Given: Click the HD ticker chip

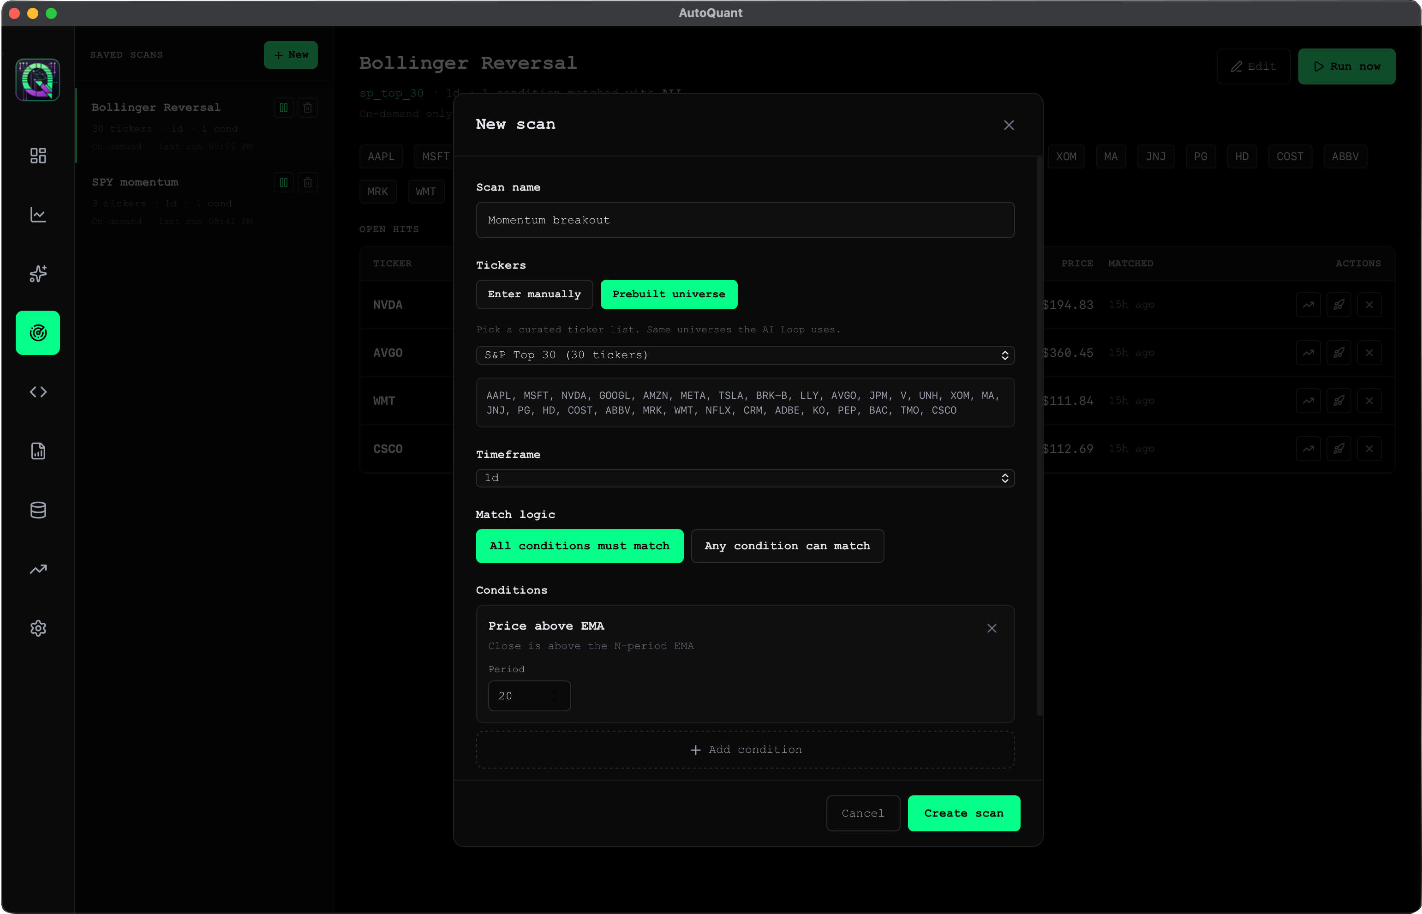Looking at the screenshot, I should [1242, 156].
